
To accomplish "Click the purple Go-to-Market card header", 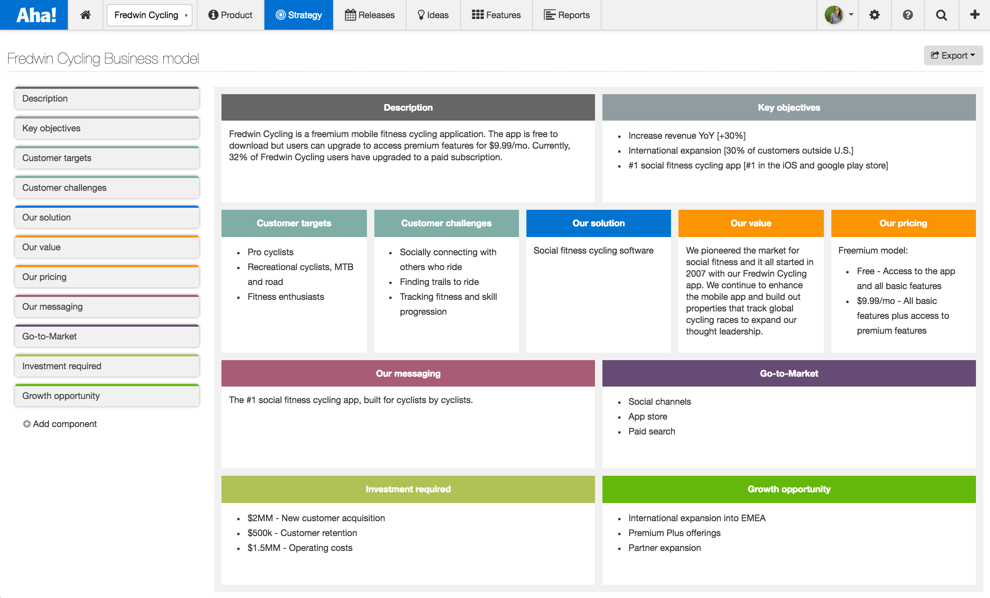I will point(789,373).
